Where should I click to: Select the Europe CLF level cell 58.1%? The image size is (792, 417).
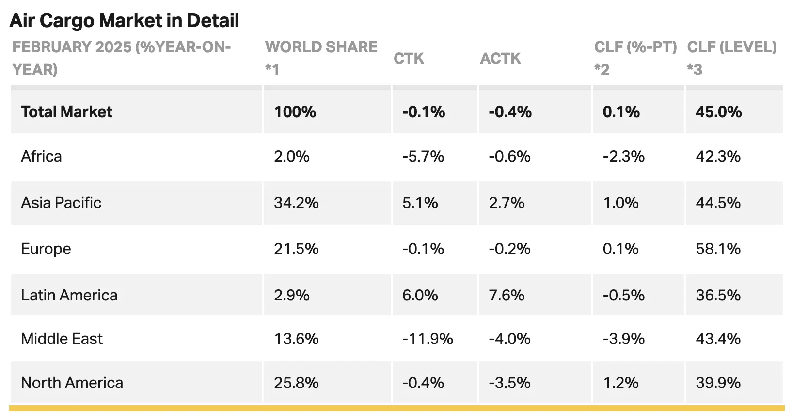718,249
